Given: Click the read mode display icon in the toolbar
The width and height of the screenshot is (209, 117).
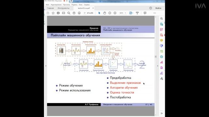Looking at the screenshot, I should (x=137, y=13).
